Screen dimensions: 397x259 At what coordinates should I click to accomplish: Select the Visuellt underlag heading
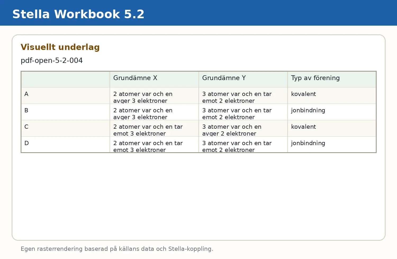[x=60, y=47]
